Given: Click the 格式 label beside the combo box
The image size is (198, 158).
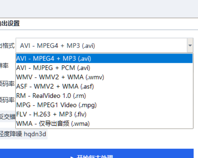Looking at the screenshot, I should (7, 45).
